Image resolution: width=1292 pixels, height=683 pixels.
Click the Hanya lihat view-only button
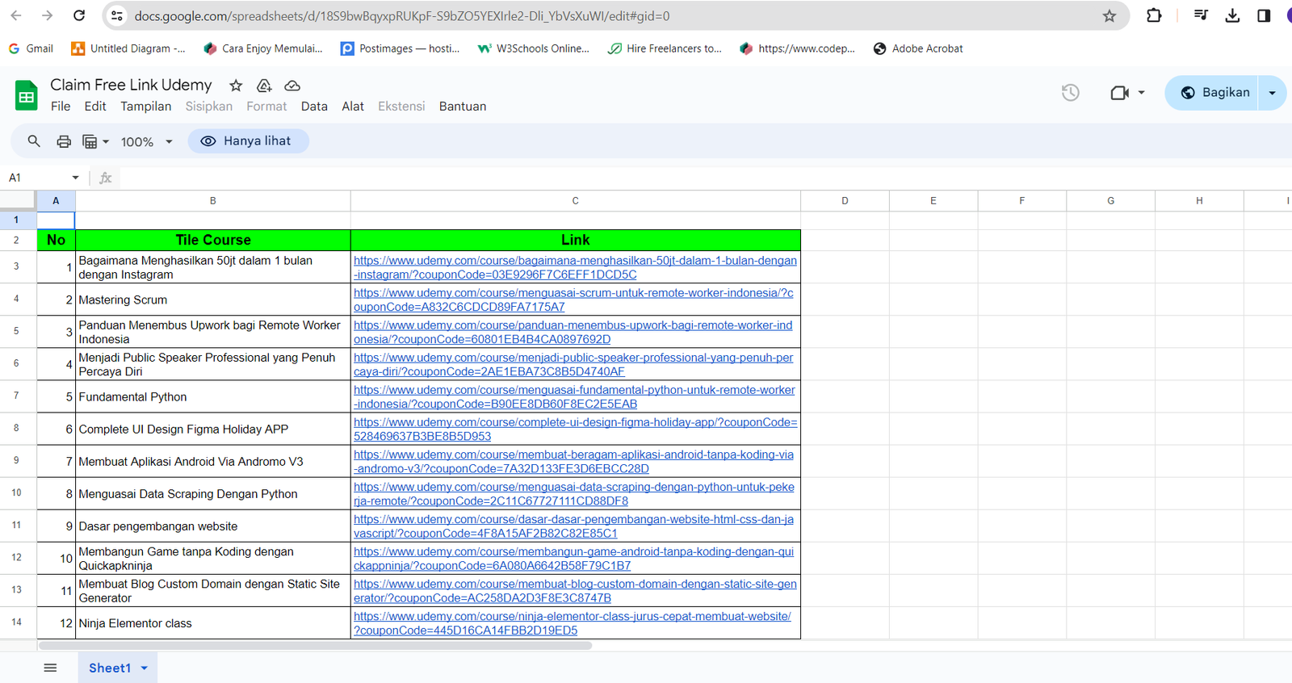(249, 141)
